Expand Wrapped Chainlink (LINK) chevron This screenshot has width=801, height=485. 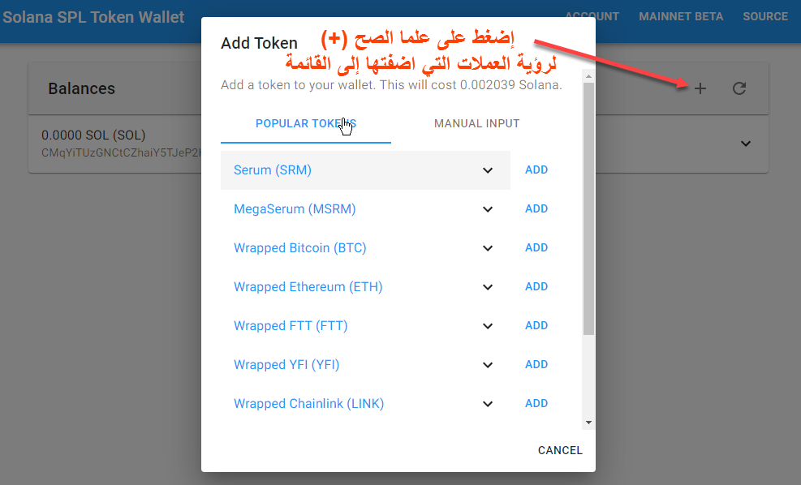488,404
